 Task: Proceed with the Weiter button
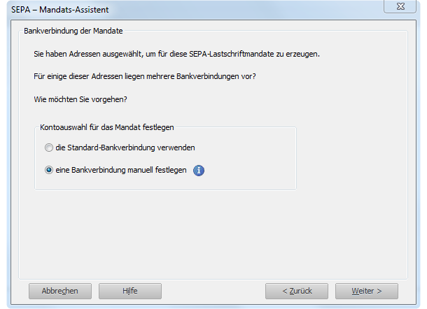[x=366, y=291]
